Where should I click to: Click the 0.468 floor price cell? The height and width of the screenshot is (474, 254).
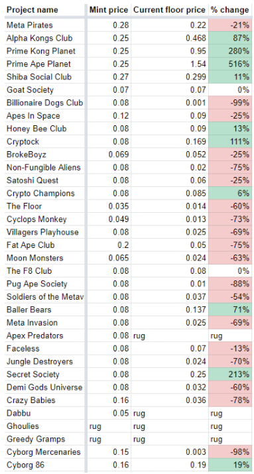[x=169, y=38]
